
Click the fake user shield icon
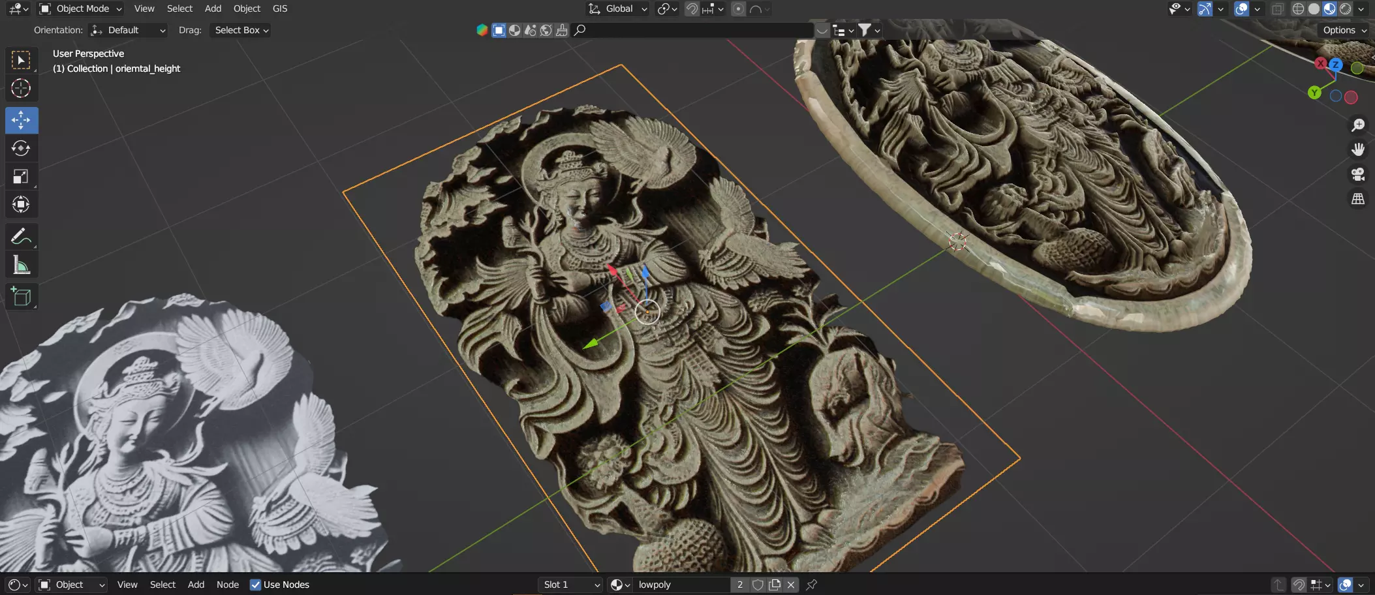pos(758,585)
